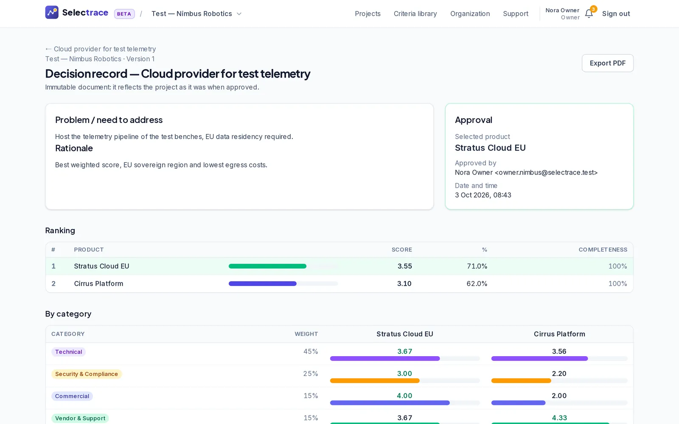Open the Organization page
679x424 pixels.
470,14
